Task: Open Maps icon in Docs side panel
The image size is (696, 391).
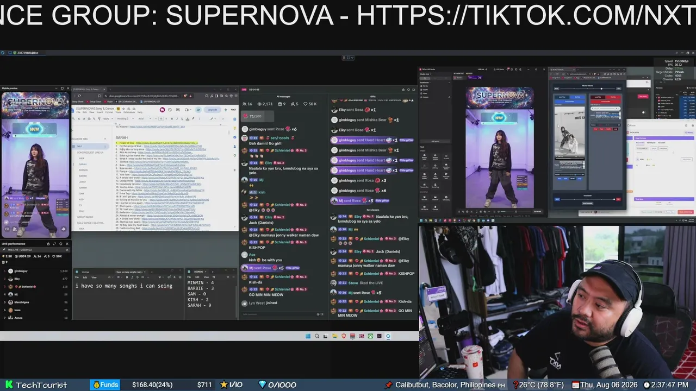Action: pos(235,155)
